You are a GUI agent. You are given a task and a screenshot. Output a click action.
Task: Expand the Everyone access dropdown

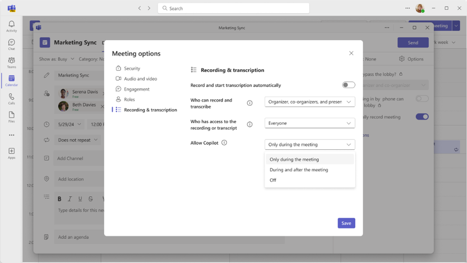[x=310, y=123]
